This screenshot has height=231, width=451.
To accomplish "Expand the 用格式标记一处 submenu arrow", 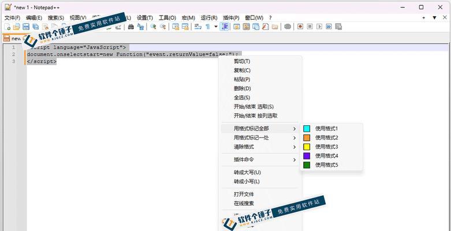I will click(295, 138).
